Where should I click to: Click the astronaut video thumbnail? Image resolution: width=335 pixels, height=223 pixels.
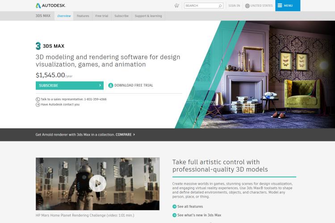pyautogui.click(x=97, y=184)
